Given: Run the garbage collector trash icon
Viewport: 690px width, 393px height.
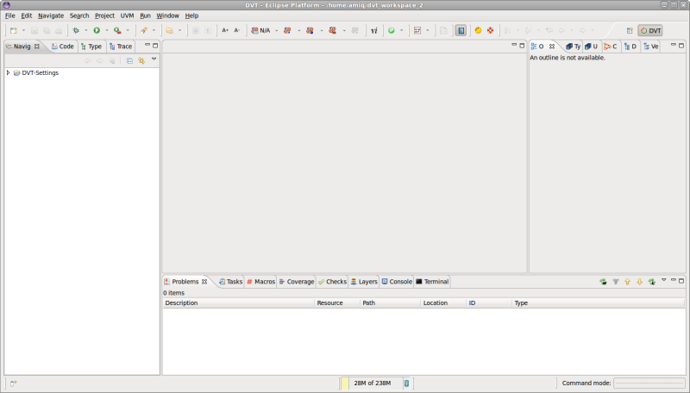Looking at the screenshot, I should (407, 383).
